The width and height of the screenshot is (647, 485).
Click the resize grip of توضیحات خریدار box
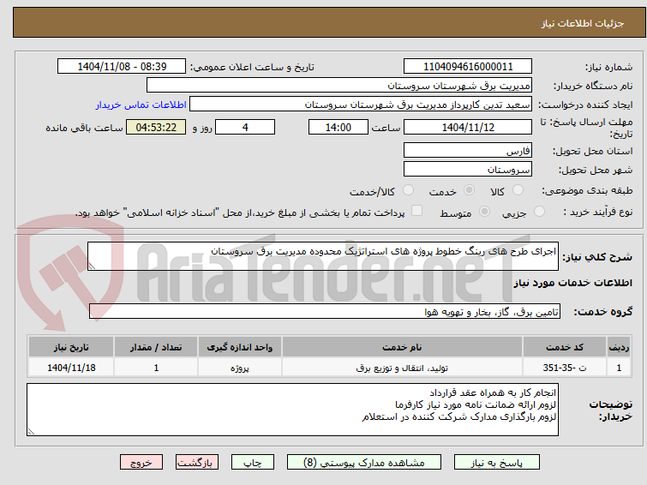(32, 431)
